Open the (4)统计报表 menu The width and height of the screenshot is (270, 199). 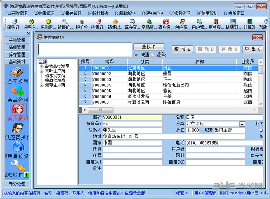(x=98, y=13)
